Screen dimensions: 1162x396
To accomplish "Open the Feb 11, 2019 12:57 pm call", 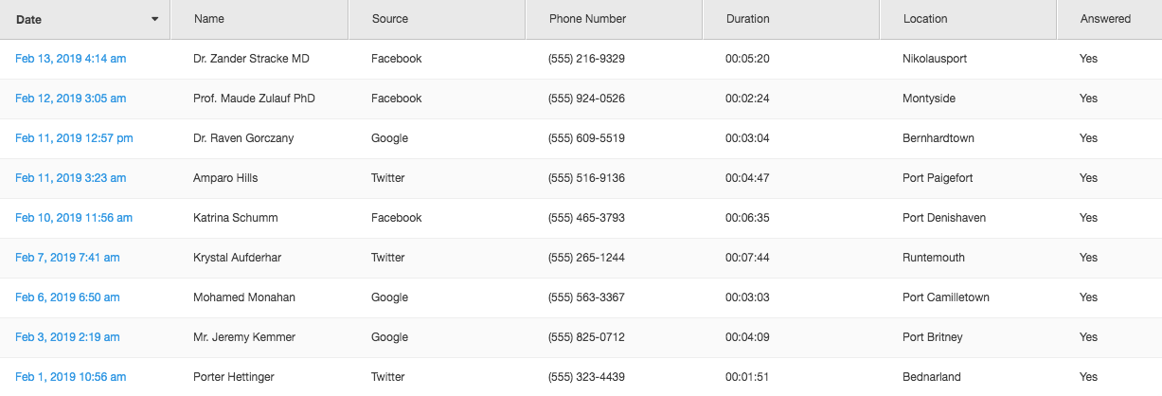I will coord(74,138).
